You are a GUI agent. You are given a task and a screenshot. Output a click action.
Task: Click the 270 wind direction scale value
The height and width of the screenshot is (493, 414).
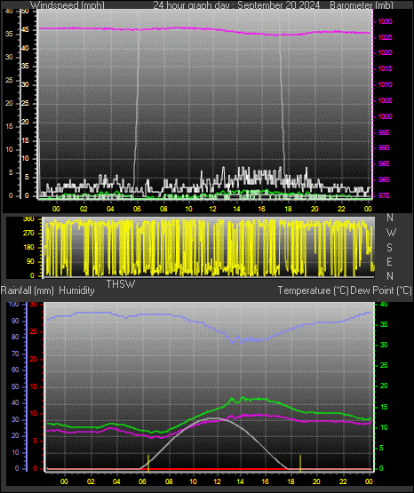click(28, 234)
